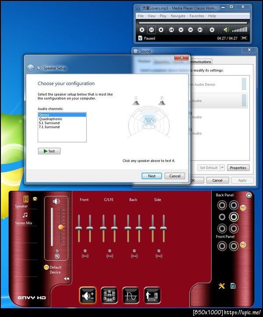263x317 pixels.
Task: Adjust the Side left channel slider
Action: pyautogui.click(x=153, y=228)
